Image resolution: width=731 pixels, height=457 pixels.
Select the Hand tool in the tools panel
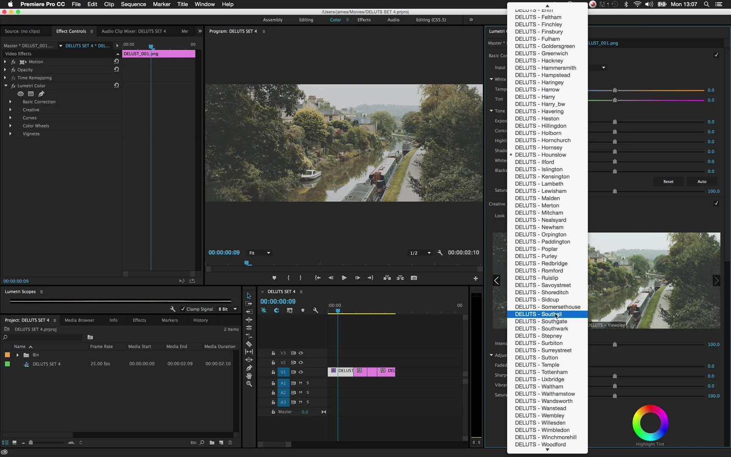(x=249, y=376)
